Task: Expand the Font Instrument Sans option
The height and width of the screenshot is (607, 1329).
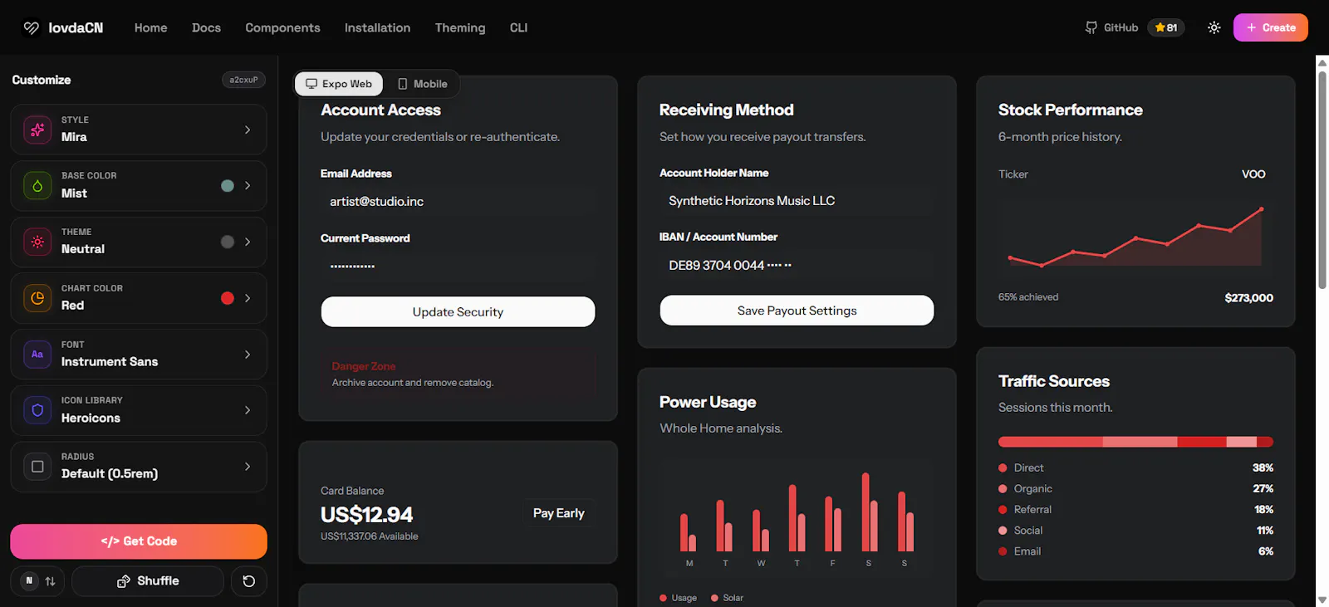Action: [139, 354]
